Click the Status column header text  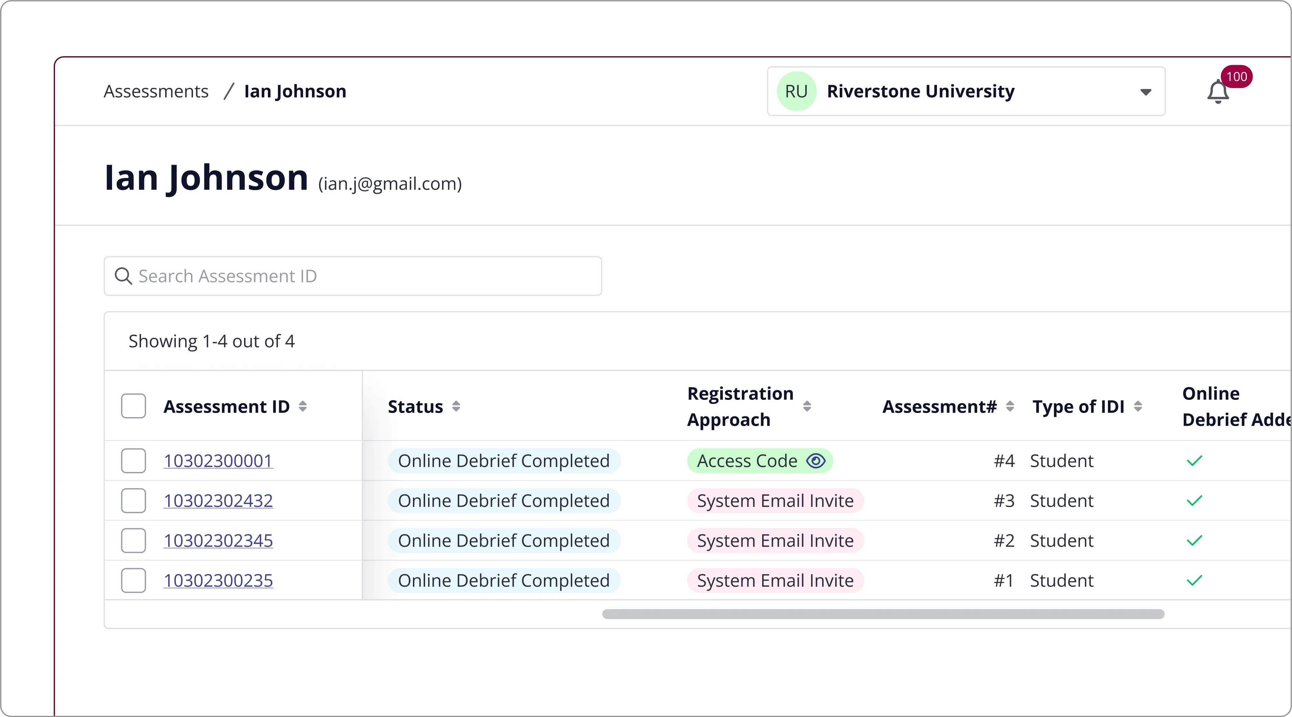coord(415,406)
